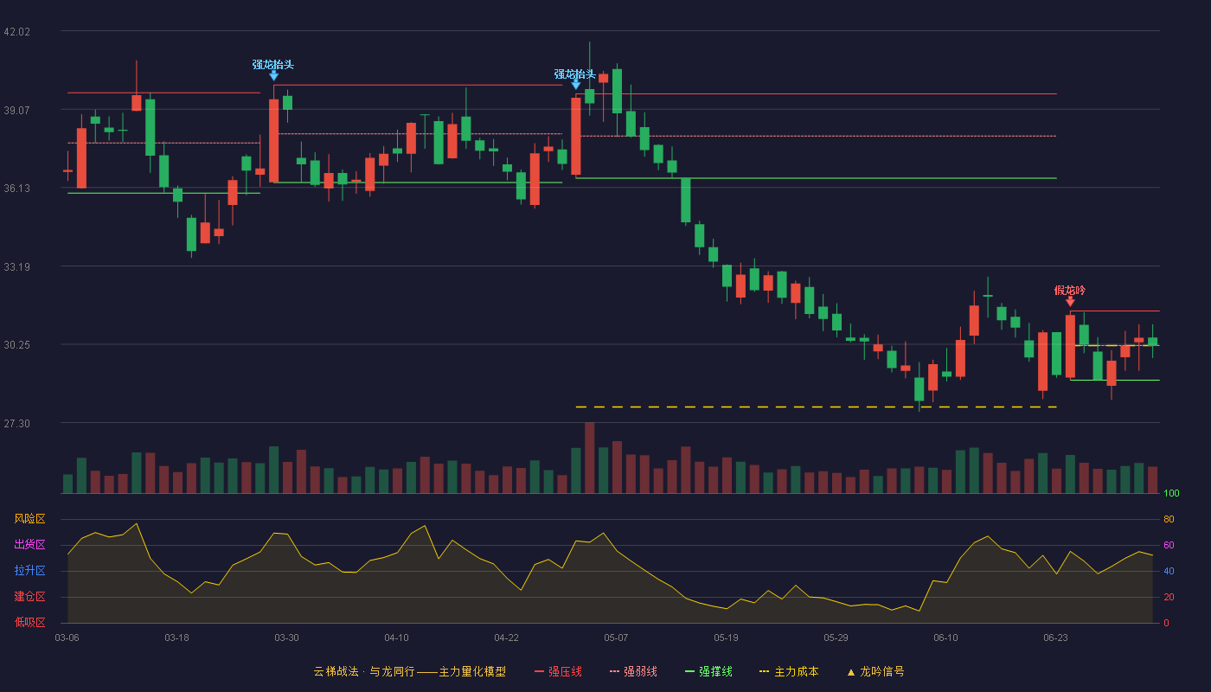Click the 42.02 price axis label
The width and height of the screenshot is (1211, 692).
point(16,32)
